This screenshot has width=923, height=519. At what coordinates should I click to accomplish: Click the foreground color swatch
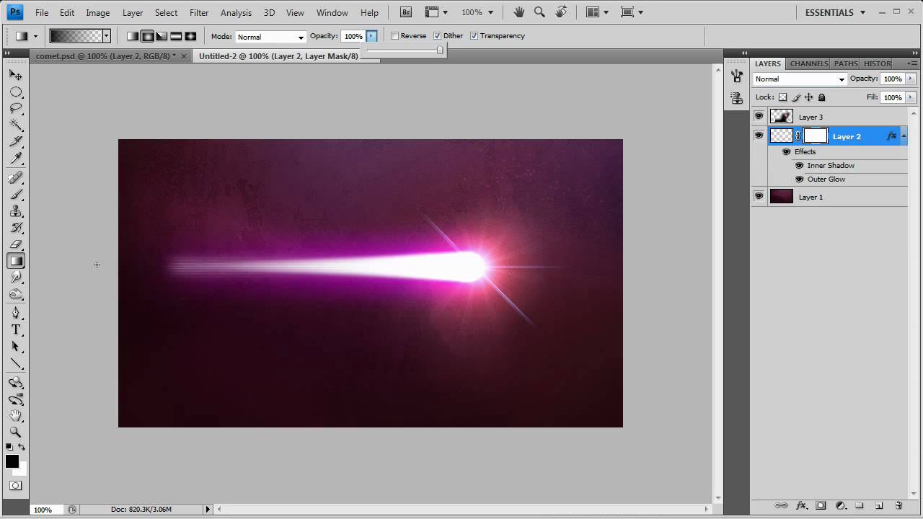12,462
